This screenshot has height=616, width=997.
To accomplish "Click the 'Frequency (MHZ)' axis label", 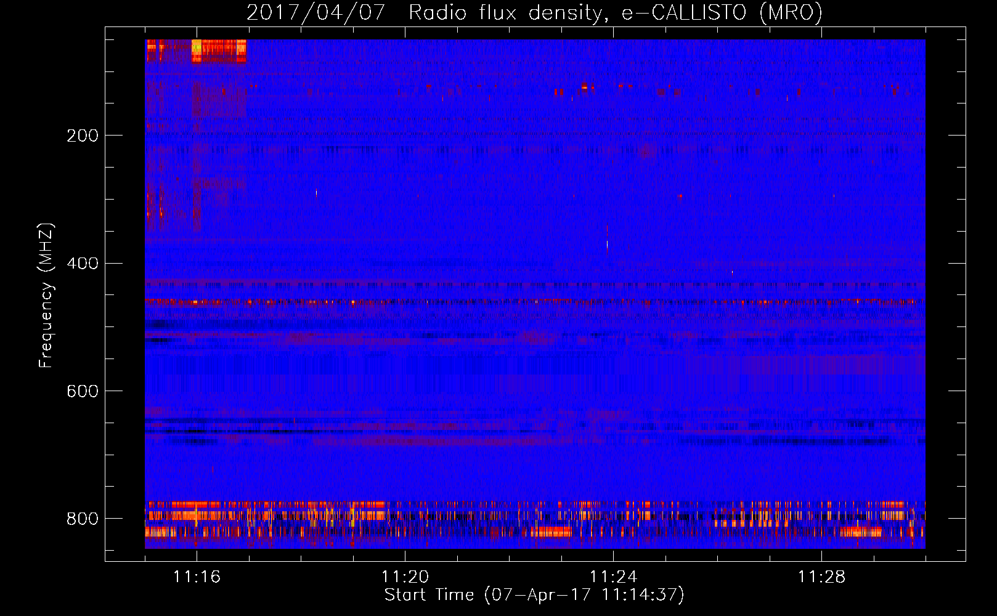I will (46, 296).
